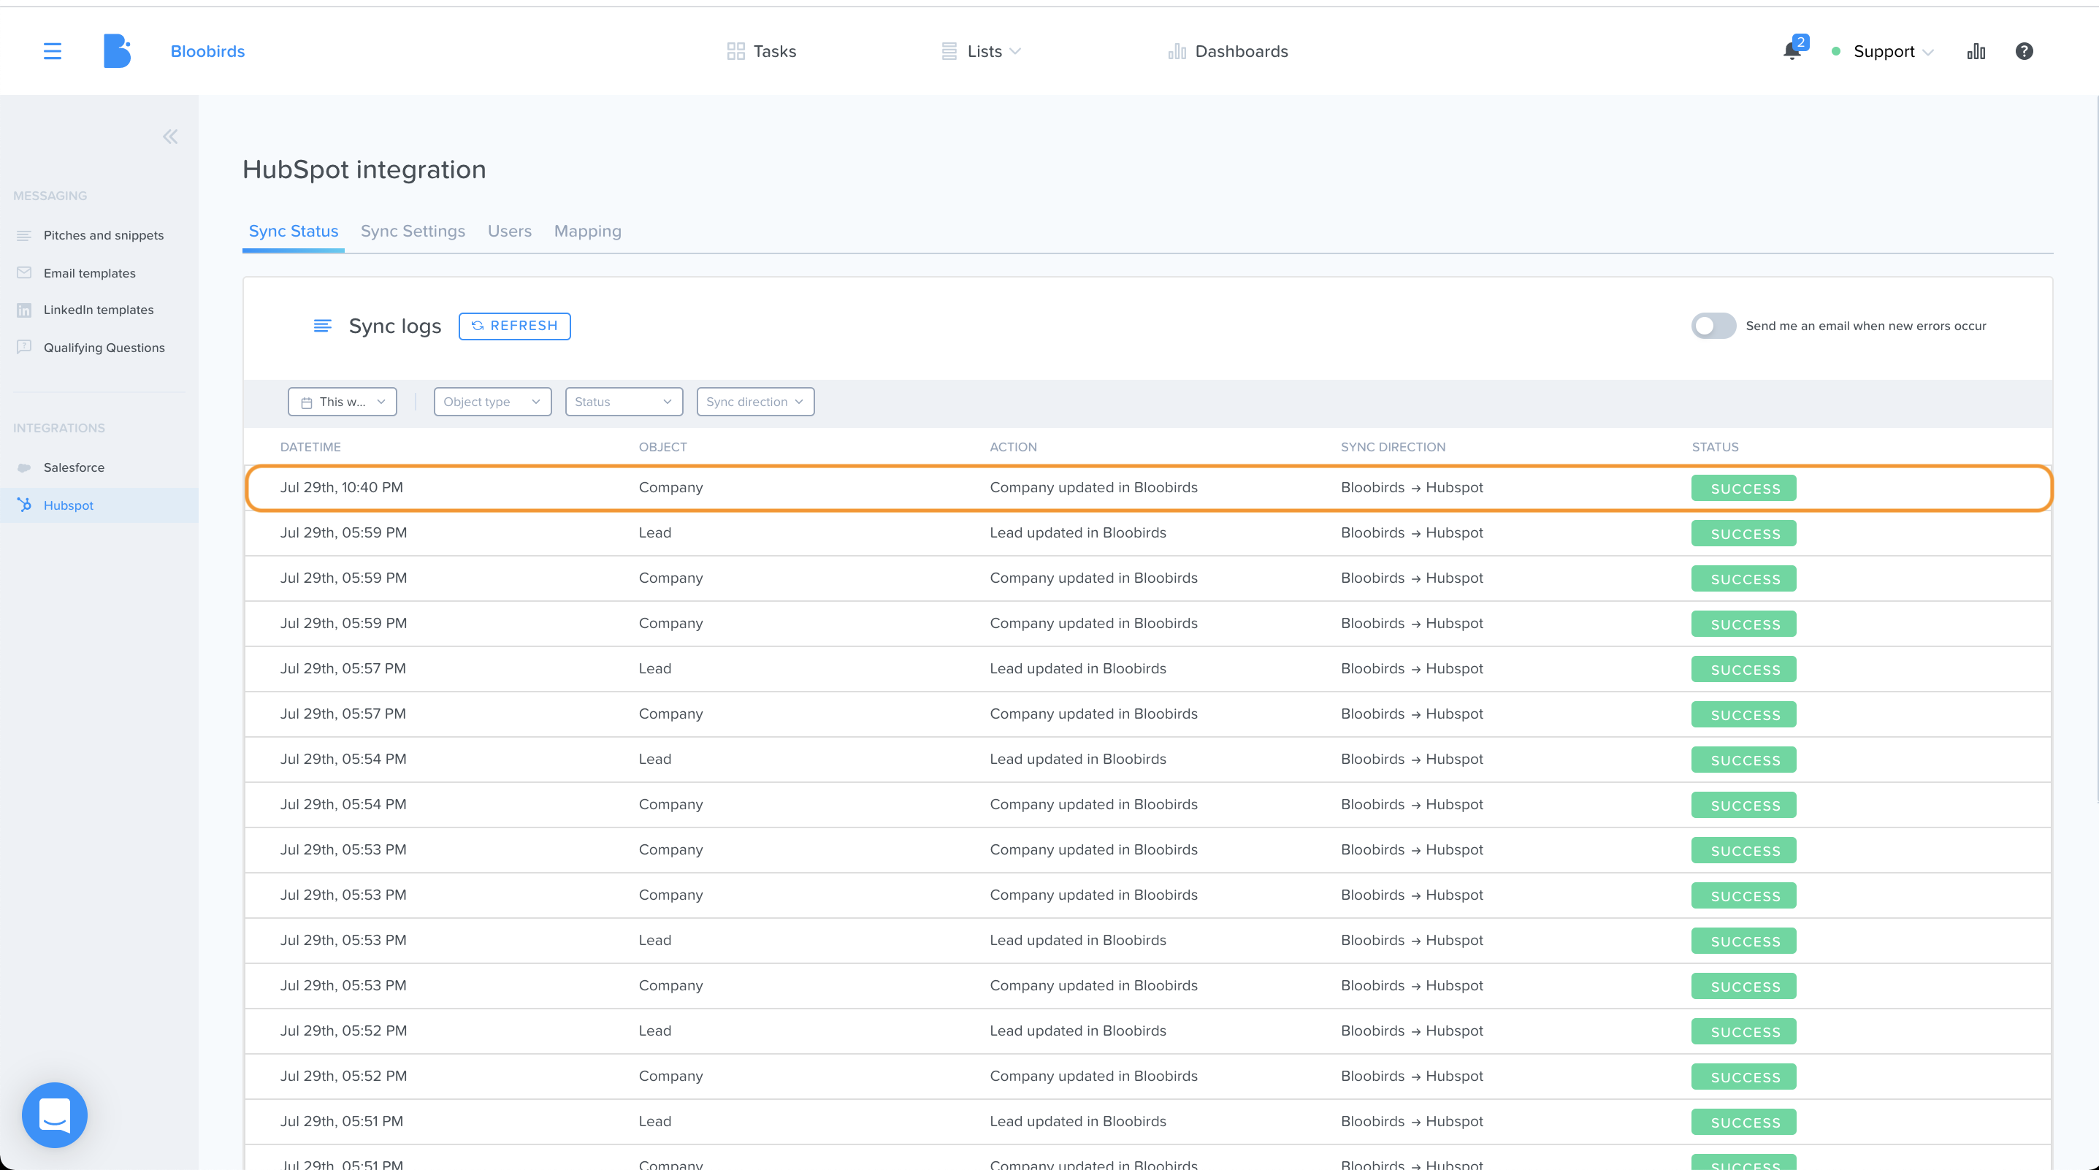Viewport: 2099px width, 1170px height.
Task: Toggle email notification for new errors
Action: click(1713, 326)
